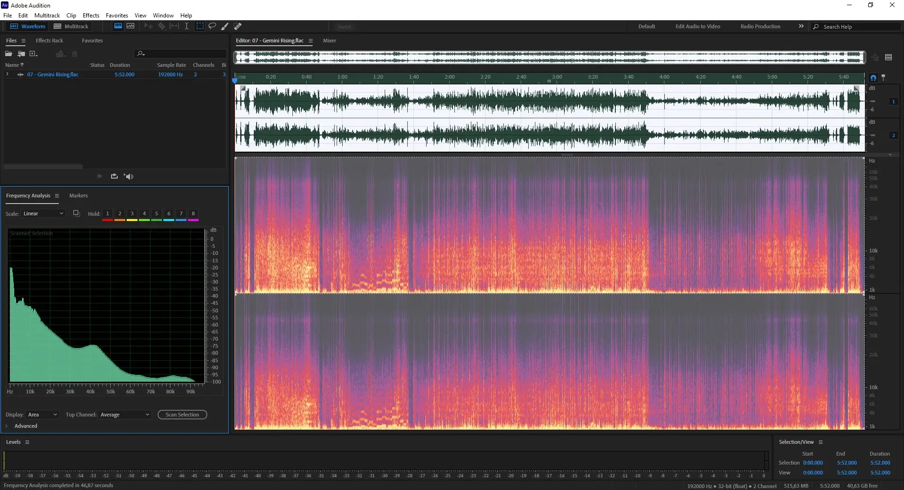Screen dimensions: 904x490
Task: Switch to the Markers tab
Action: click(x=78, y=196)
